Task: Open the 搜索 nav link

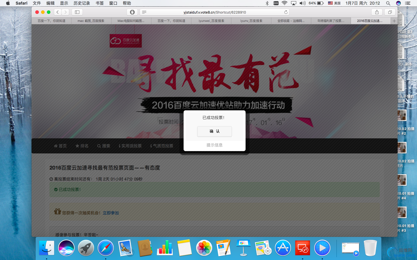Action: click(x=104, y=146)
